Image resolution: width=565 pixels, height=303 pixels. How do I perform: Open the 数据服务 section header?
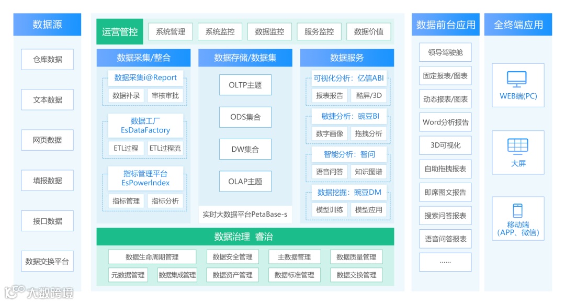click(x=347, y=58)
